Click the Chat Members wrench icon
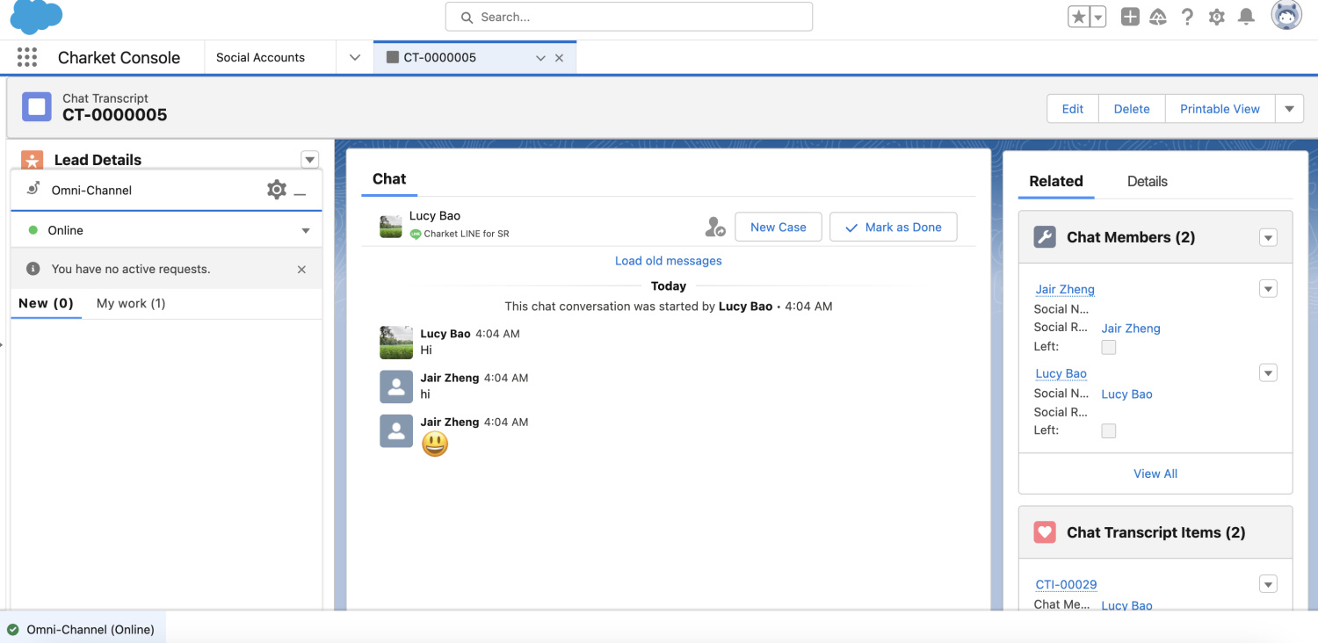This screenshot has width=1318, height=643. coord(1045,237)
